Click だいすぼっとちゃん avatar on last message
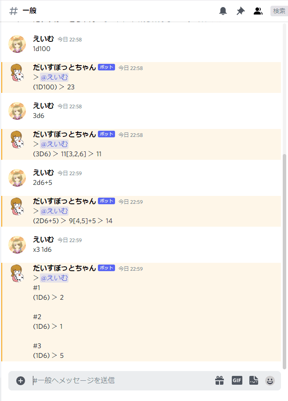This screenshot has width=288, height=401. (x=17, y=273)
